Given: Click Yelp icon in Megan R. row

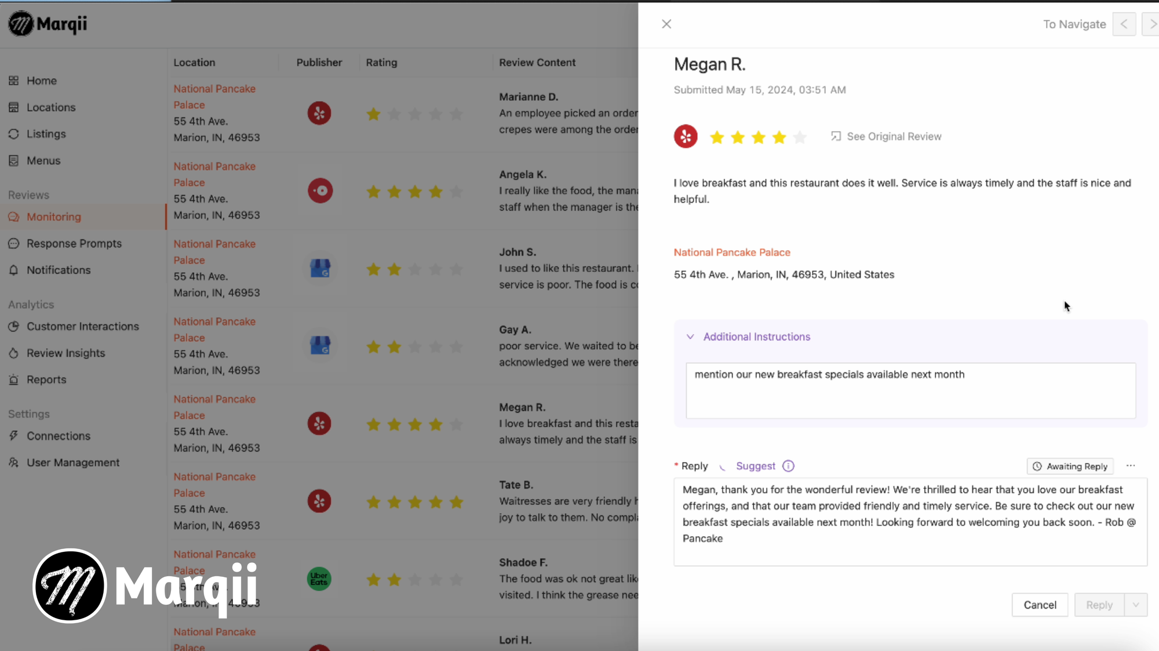Looking at the screenshot, I should click(x=319, y=423).
